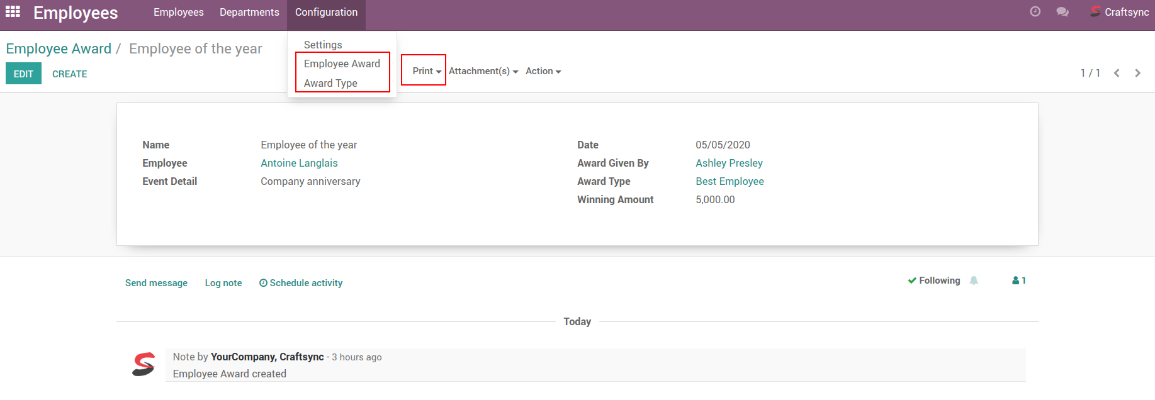
Task: Open the conversations chat icon
Action: coord(1062,12)
